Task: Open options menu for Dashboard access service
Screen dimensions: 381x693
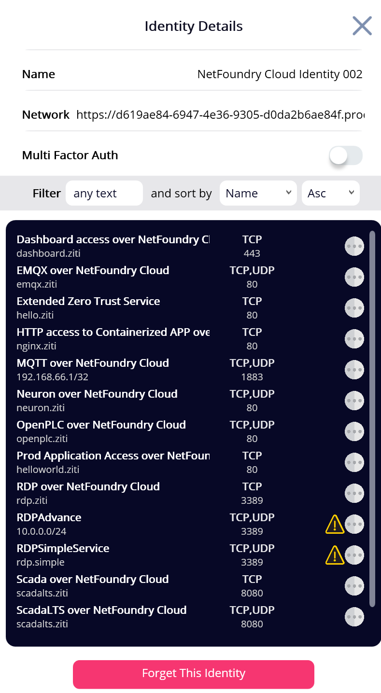Action: point(354,246)
